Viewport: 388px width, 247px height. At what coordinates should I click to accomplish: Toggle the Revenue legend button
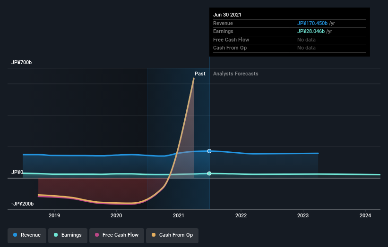point(27,235)
